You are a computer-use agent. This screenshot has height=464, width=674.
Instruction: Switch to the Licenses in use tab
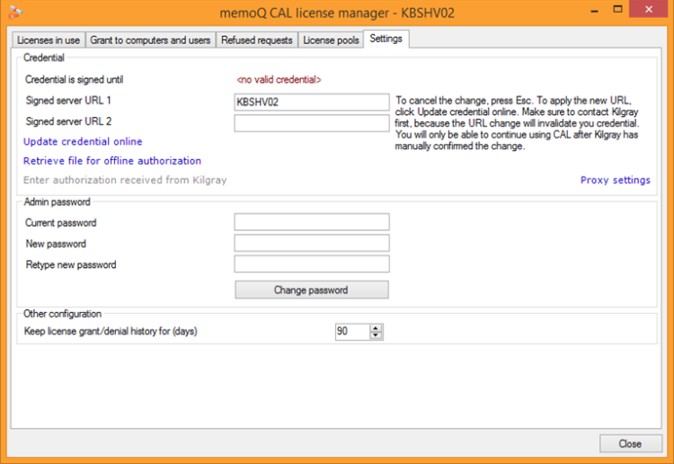49,40
